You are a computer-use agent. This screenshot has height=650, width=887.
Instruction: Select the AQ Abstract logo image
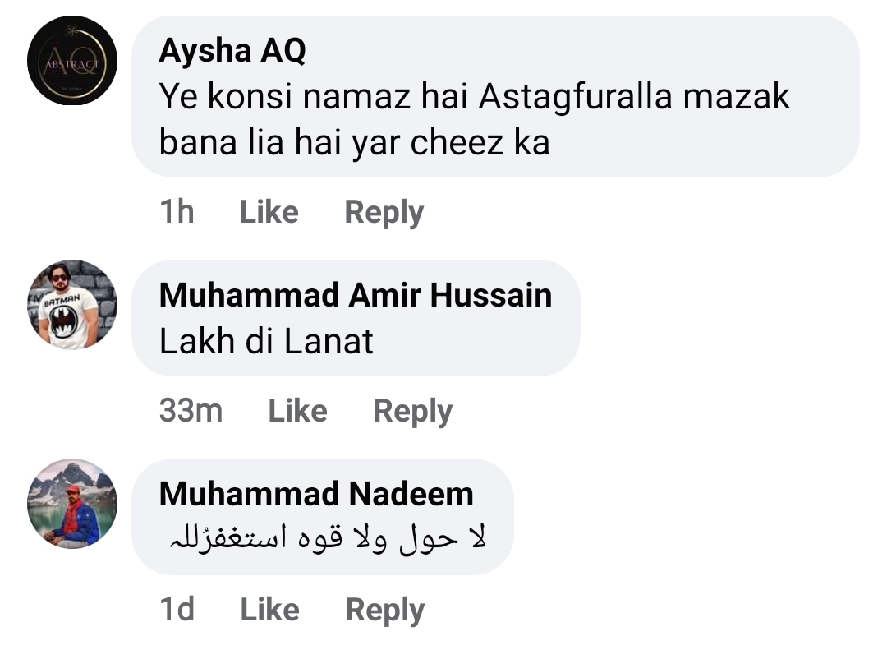(x=71, y=60)
